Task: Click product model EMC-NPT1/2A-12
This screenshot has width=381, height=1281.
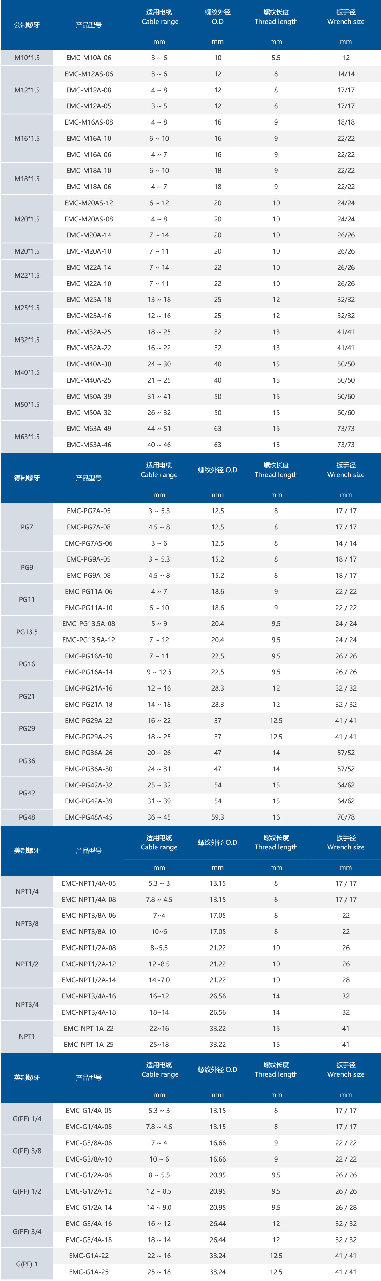Action: point(88,964)
